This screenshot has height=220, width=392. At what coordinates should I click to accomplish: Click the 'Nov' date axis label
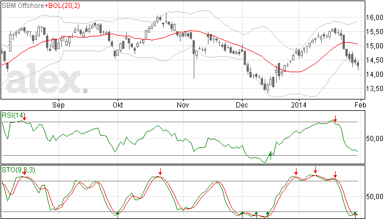point(183,105)
